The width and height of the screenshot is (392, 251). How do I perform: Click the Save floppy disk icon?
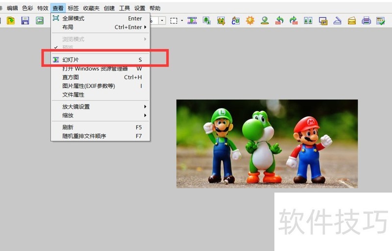point(25,21)
